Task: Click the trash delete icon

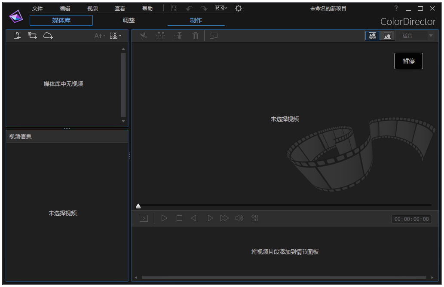Action: (195, 36)
